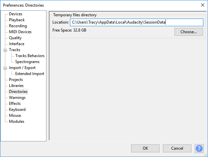Switch to Interface preferences
The height and width of the screenshot is (157, 208).
(x=17, y=44)
